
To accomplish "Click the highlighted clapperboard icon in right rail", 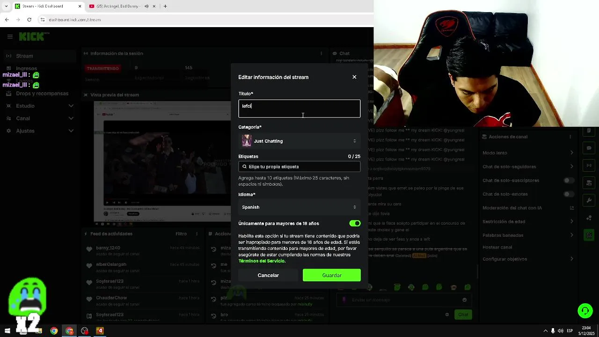I will [589, 235].
